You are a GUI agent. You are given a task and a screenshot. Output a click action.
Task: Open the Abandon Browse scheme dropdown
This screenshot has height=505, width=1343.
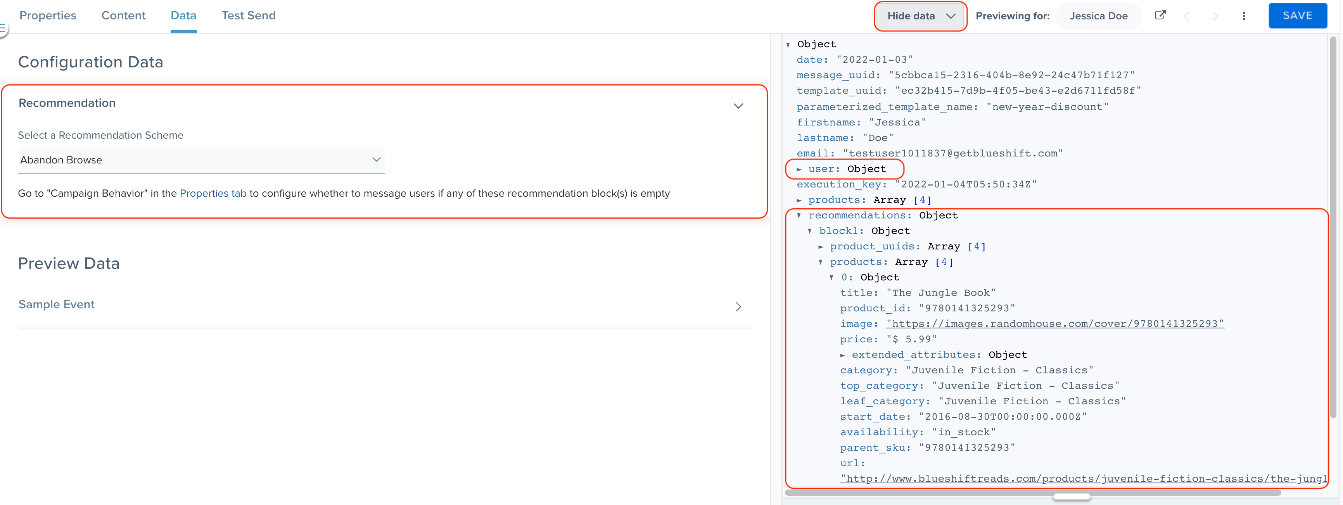pyautogui.click(x=201, y=160)
